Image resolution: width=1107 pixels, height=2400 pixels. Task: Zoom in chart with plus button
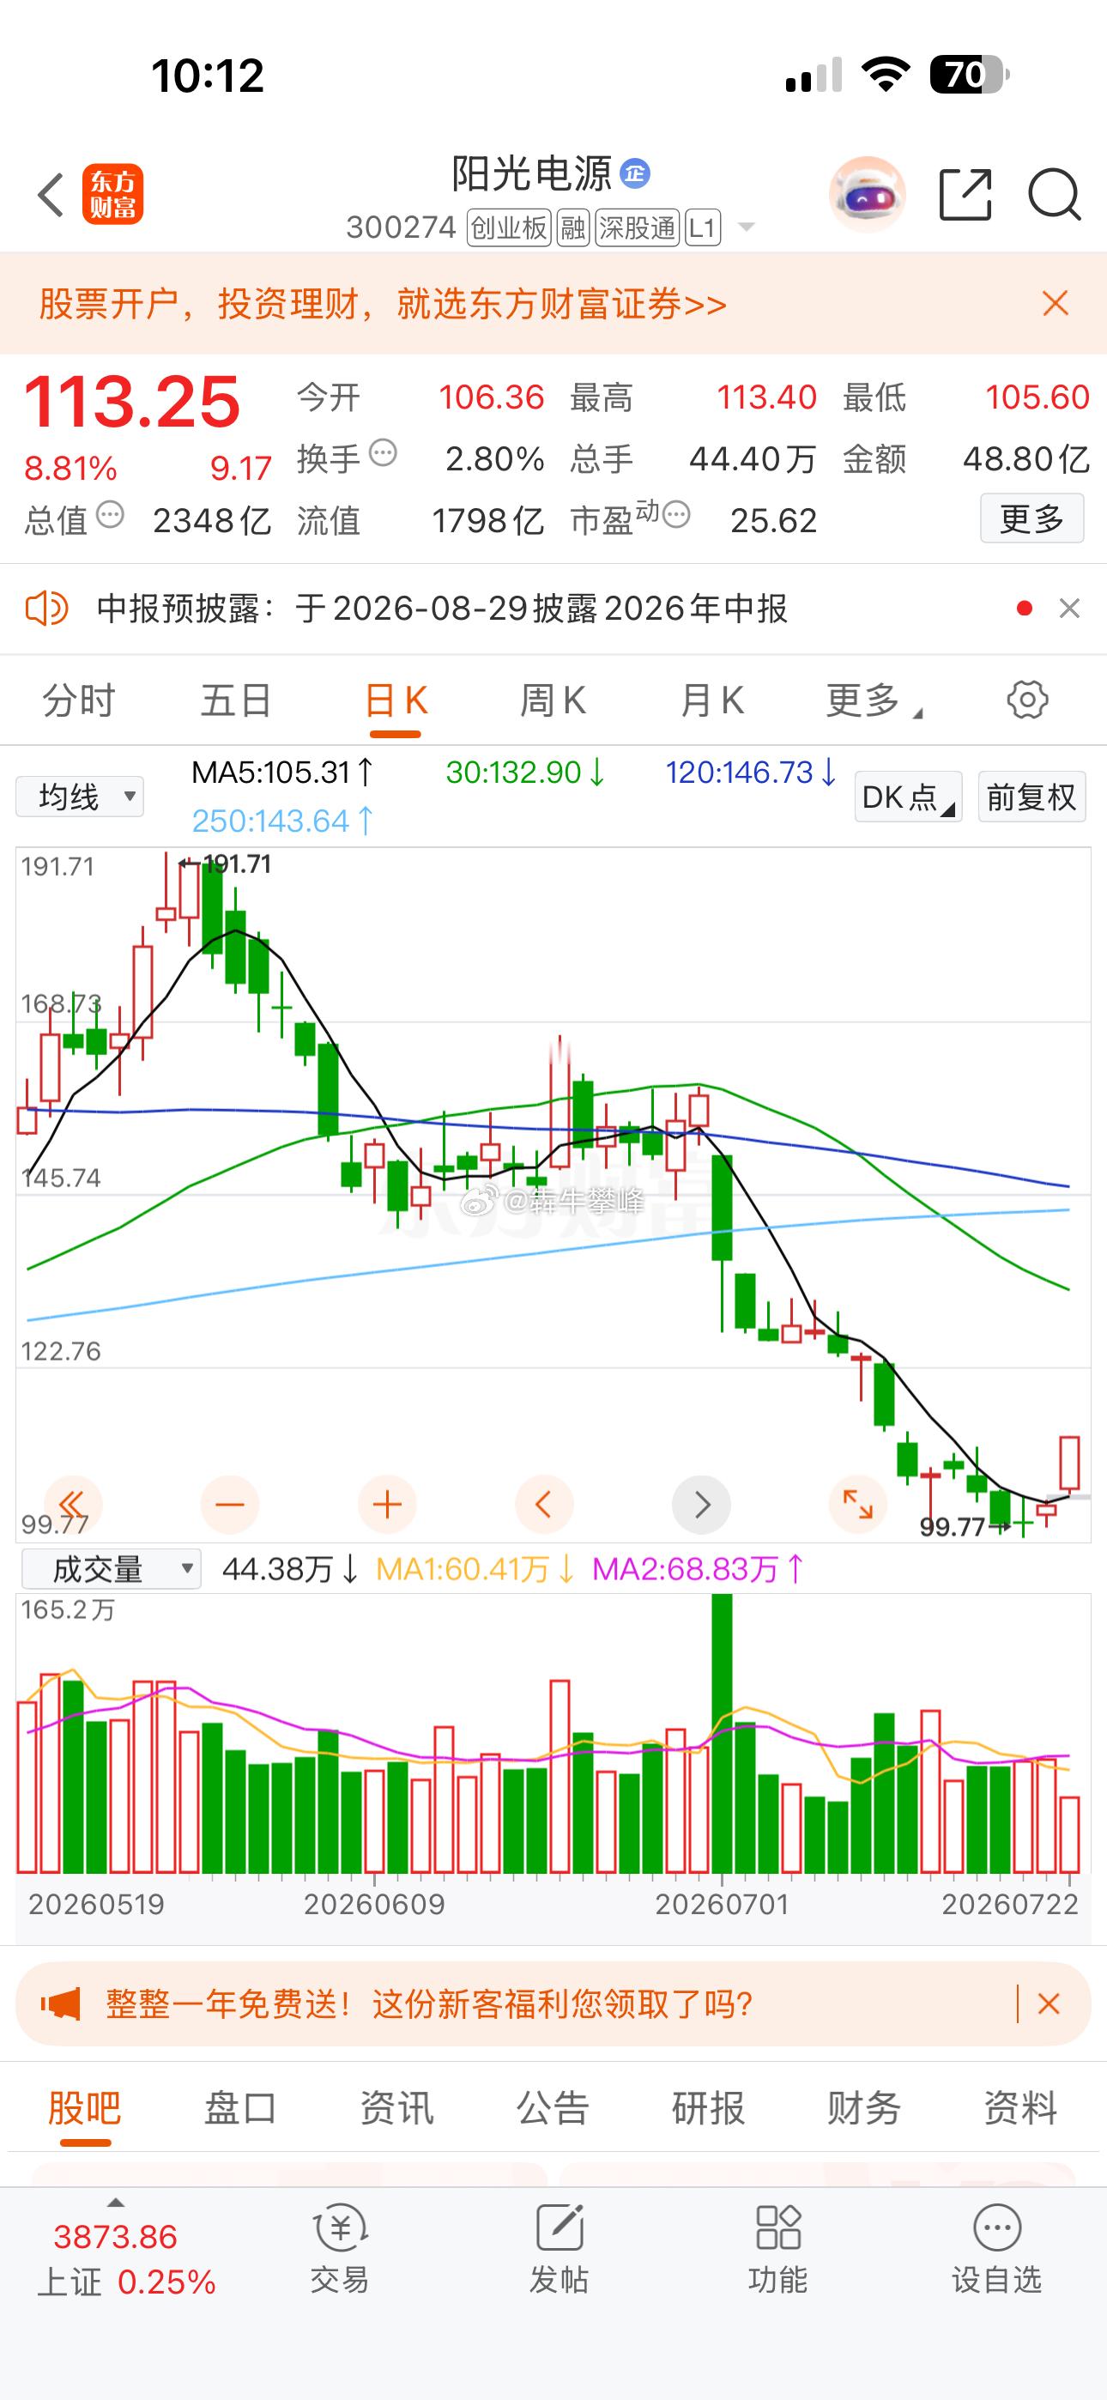(x=387, y=1504)
